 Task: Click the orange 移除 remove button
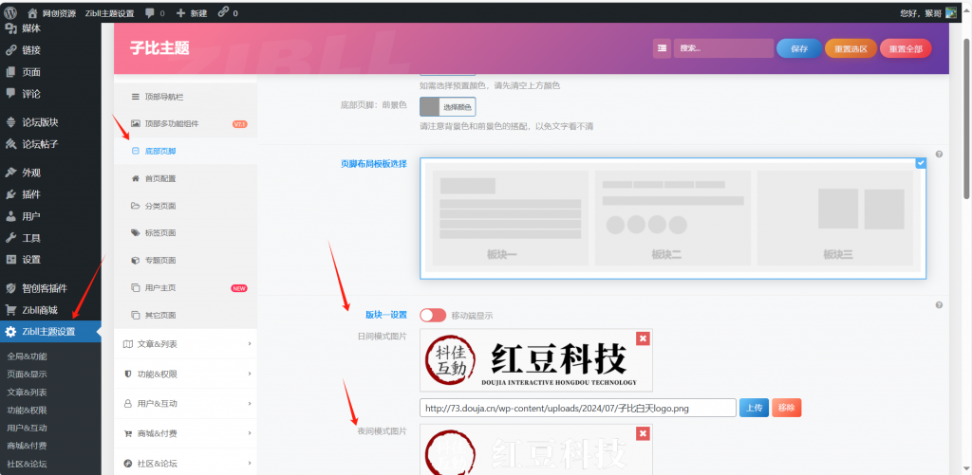point(787,408)
